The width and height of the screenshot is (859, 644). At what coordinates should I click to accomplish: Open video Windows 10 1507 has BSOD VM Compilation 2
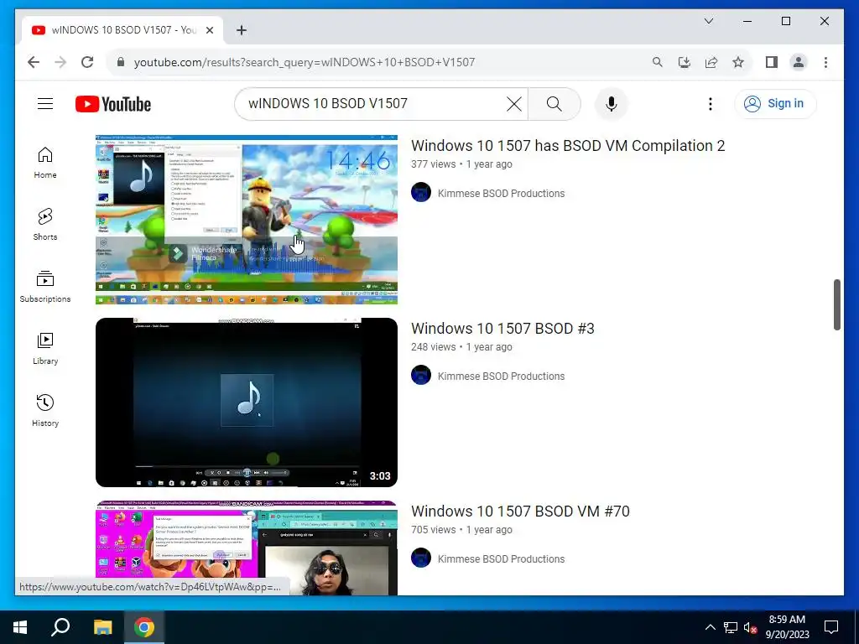coord(568,146)
